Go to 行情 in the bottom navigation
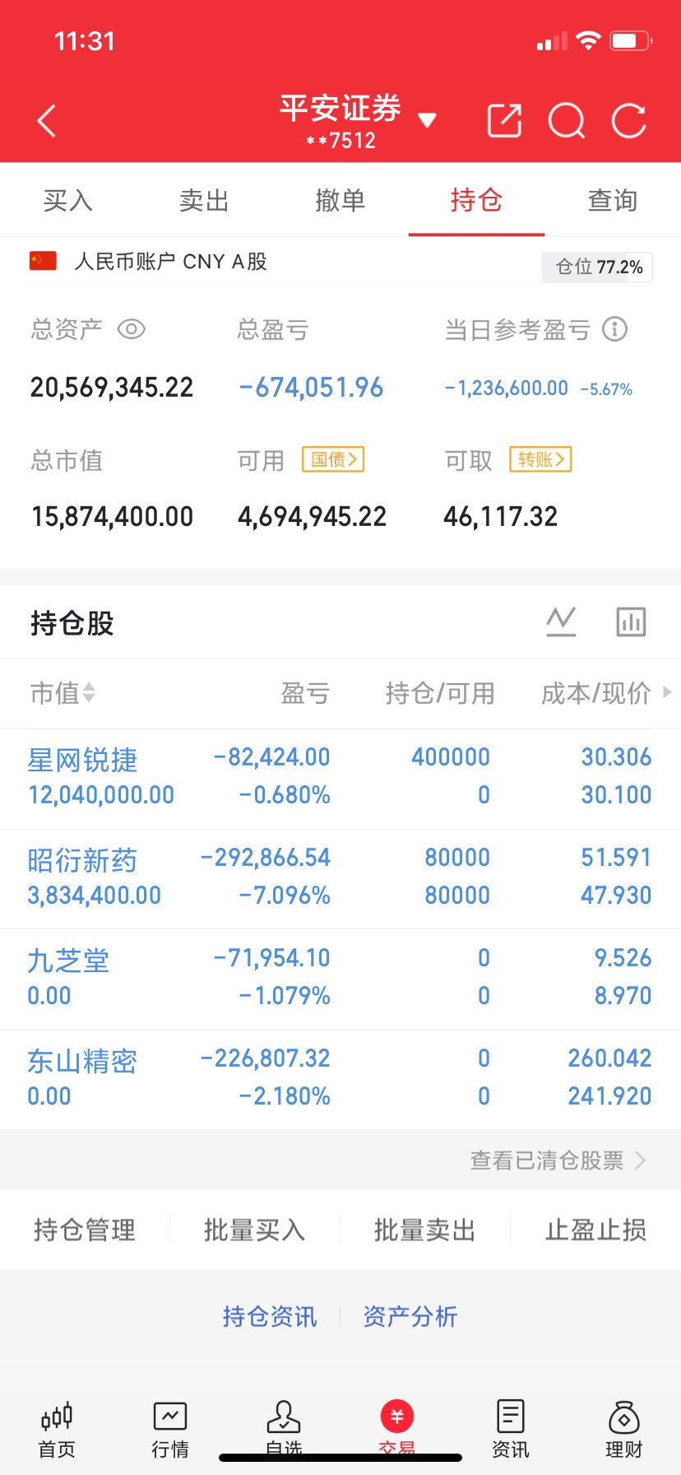681x1475 pixels. (x=170, y=1429)
